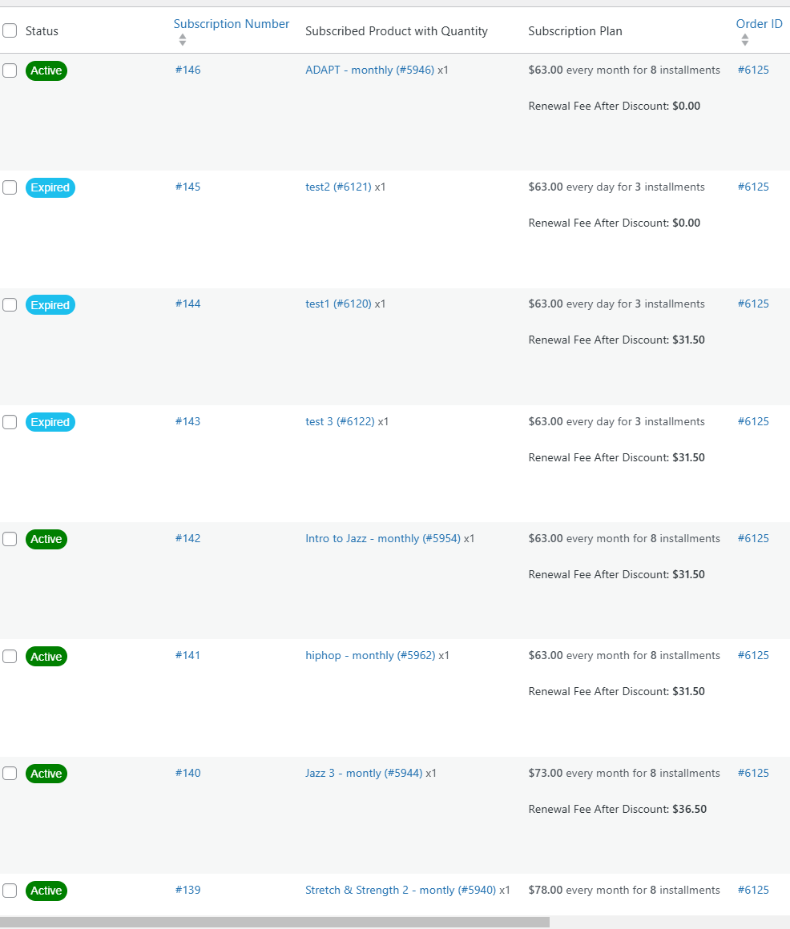
Task: Open subscription number #139
Action: pyautogui.click(x=187, y=890)
